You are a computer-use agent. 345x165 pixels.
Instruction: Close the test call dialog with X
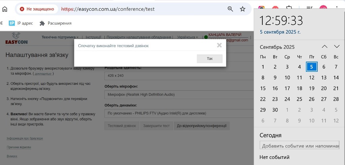(x=219, y=45)
